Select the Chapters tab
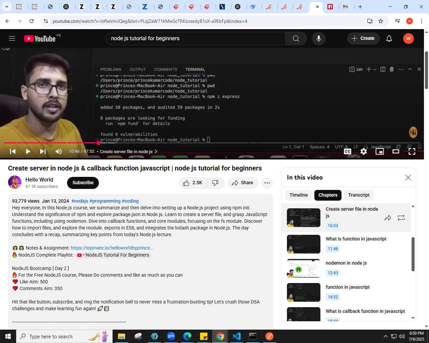 point(328,195)
